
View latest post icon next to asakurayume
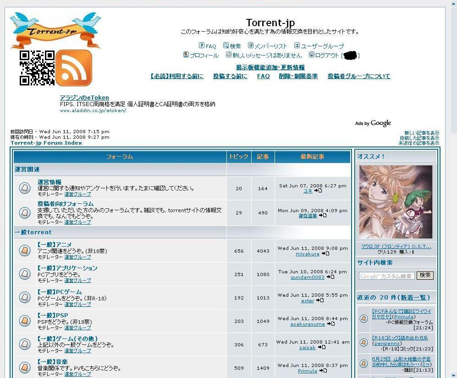pyautogui.click(x=331, y=324)
